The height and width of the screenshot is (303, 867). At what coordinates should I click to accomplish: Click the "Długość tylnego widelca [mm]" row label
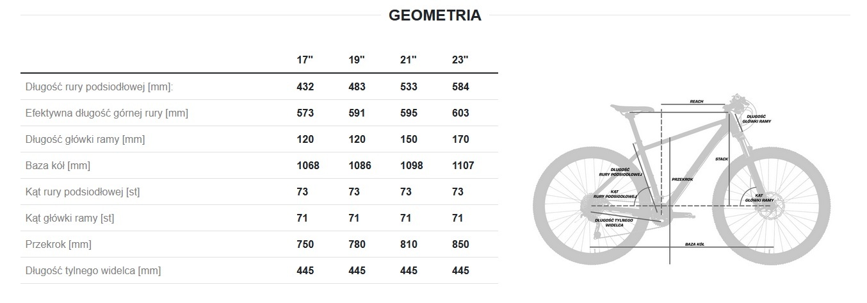tap(93, 270)
